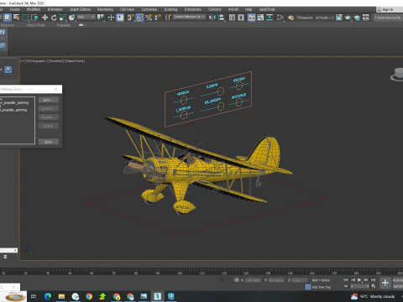
Task: Toggle Scene Explorer icon
Action: (x=232, y=18)
